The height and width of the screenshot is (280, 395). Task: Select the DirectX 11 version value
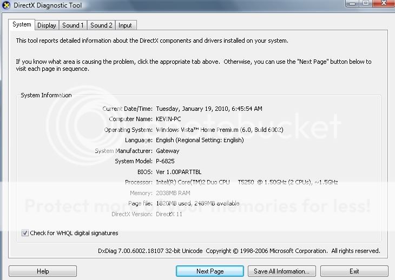(170, 214)
